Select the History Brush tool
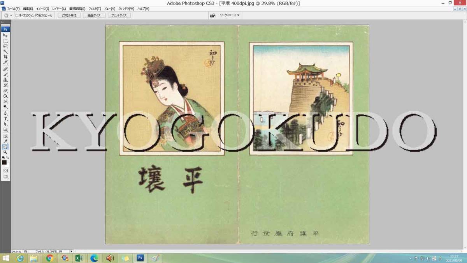The image size is (467, 263). (5, 85)
